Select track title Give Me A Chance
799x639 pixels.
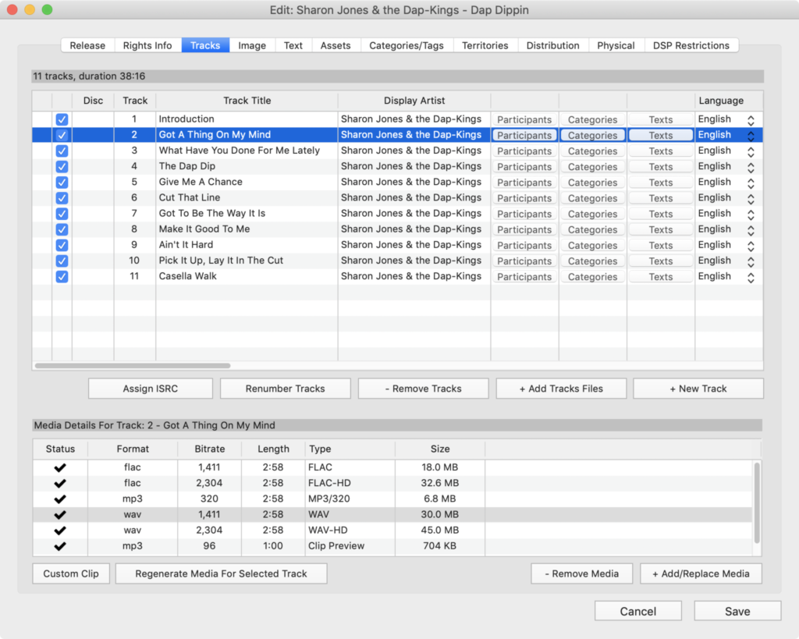[x=201, y=182]
